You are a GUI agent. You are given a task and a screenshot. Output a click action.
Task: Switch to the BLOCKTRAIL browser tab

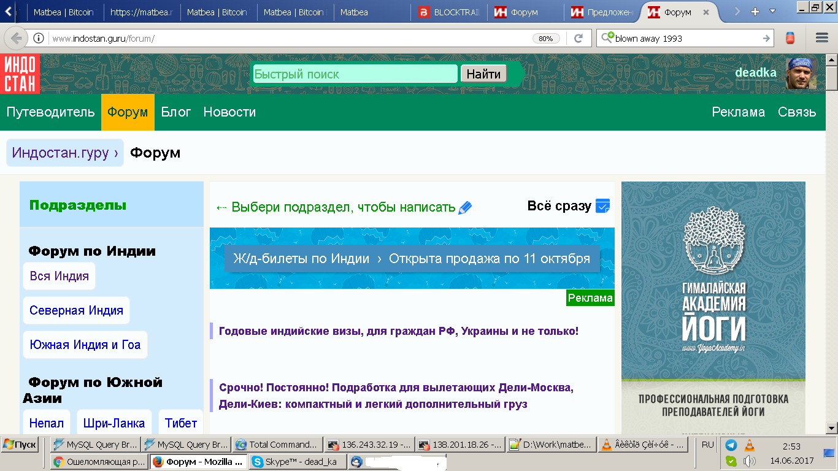click(x=450, y=12)
